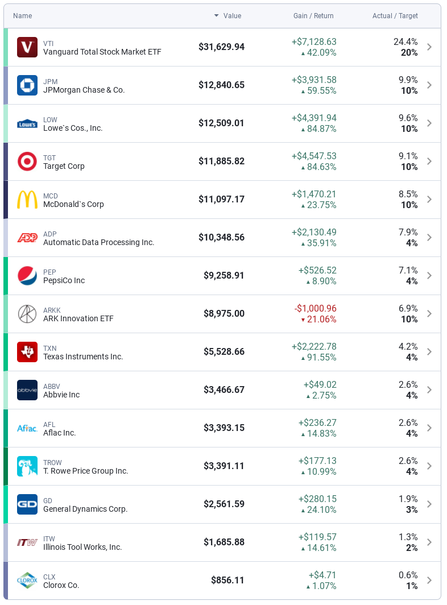
Task: Click the Target Corp bullseye logo
Action: 27,161
